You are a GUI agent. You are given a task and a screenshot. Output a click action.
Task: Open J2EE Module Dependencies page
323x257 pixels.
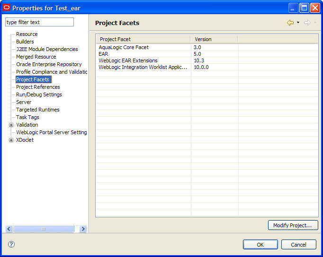(x=47, y=49)
